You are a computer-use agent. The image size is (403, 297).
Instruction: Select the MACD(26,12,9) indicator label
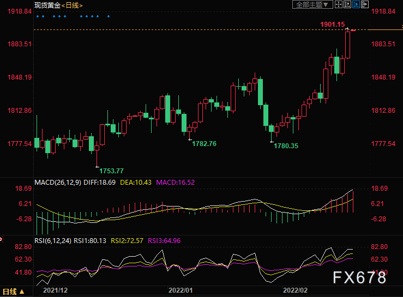click(x=57, y=182)
